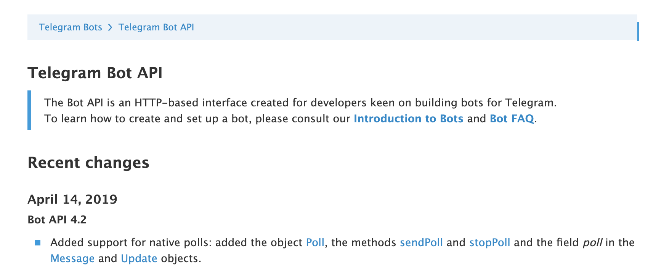648x269 pixels.
Task: Click the breadcrumb chevron separator icon
Action: click(x=110, y=27)
